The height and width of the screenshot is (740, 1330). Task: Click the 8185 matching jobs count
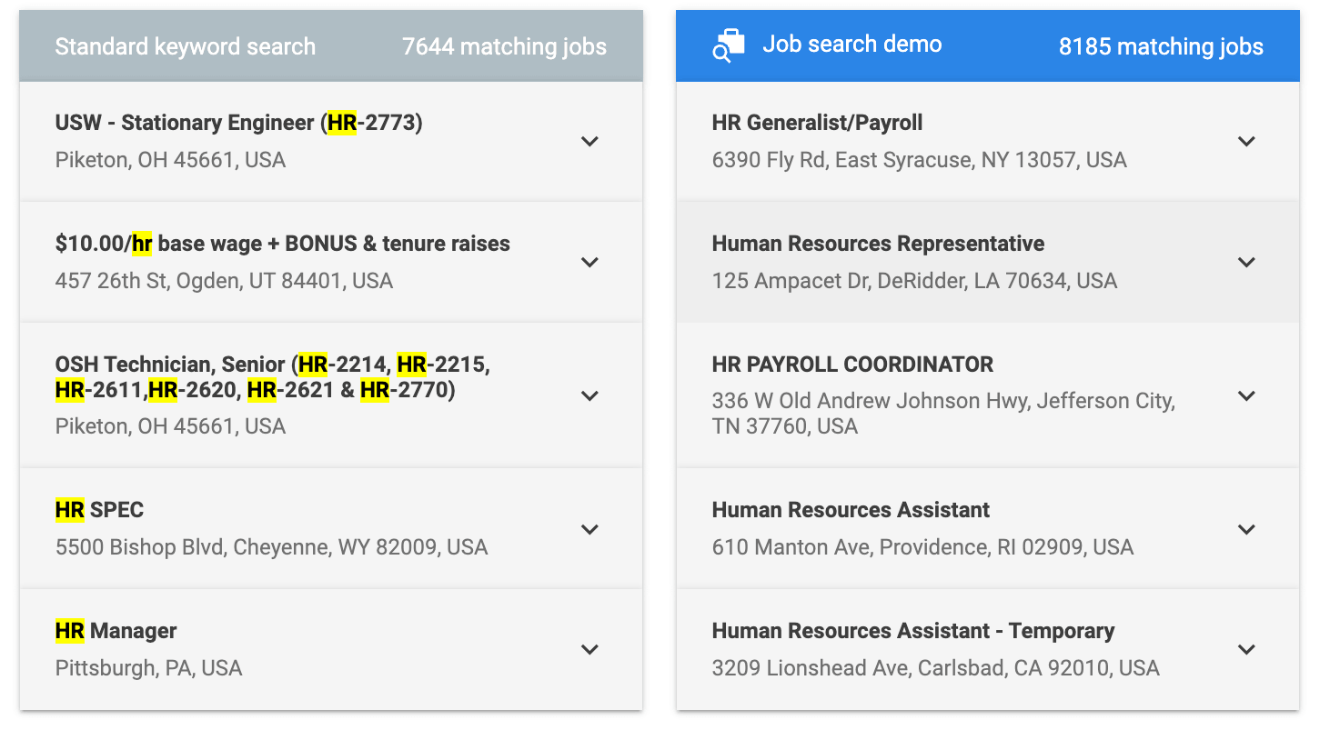pyautogui.click(x=1161, y=46)
